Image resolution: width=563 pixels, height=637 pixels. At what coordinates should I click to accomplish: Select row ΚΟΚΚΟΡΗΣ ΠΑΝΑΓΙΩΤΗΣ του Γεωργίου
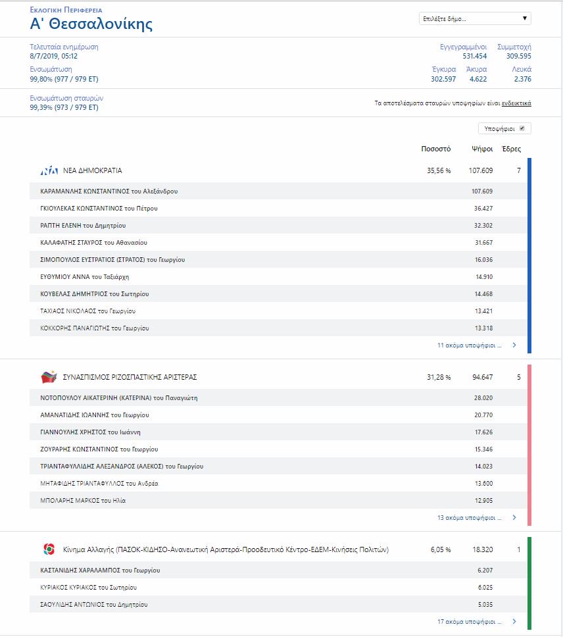point(278,328)
